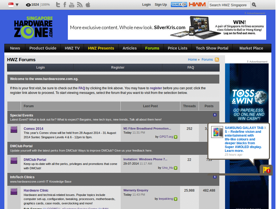This screenshot has width=279, height=209.
Task: Open the GPGT.org user profile
Action: click(166, 137)
